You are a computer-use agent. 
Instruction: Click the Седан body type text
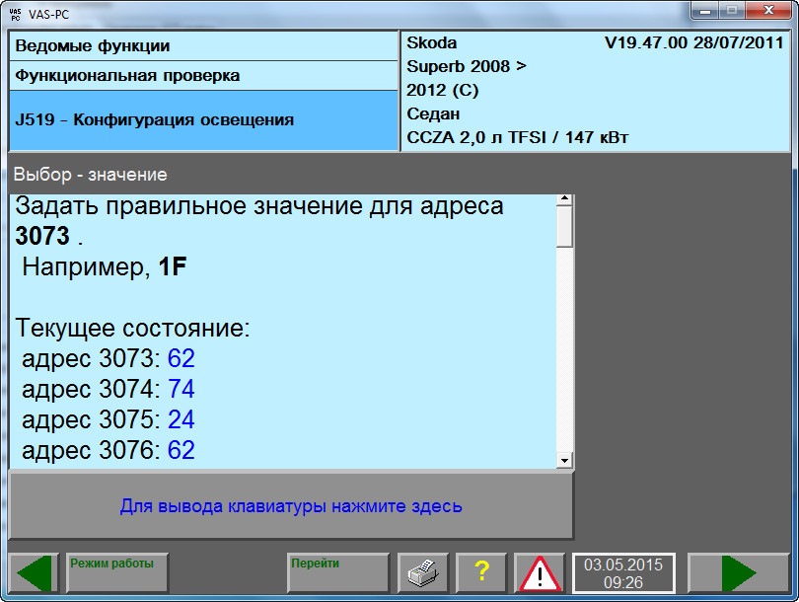433,113
